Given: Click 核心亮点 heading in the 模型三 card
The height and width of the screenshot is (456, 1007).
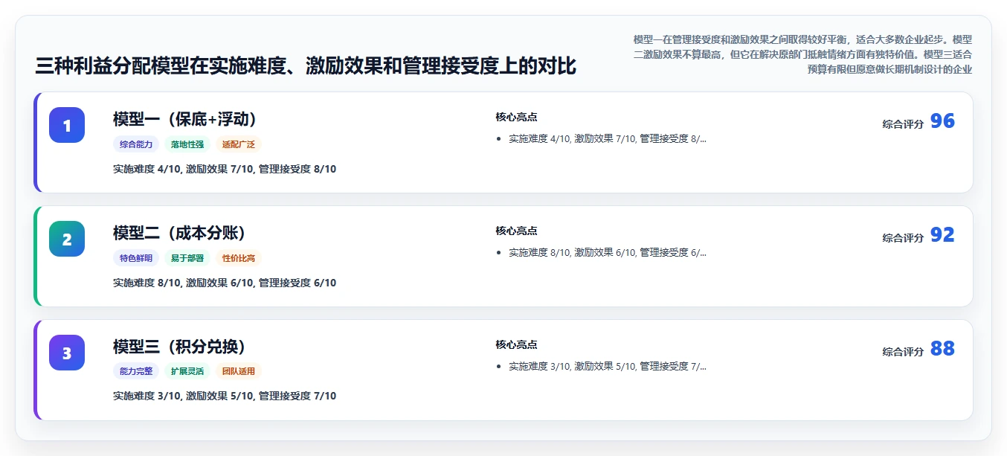Looking at the screenshot, I should 516,344.
